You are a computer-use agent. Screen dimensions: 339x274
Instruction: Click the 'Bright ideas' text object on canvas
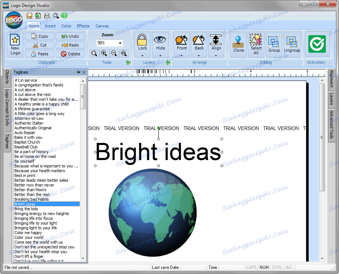click(158, 152)
